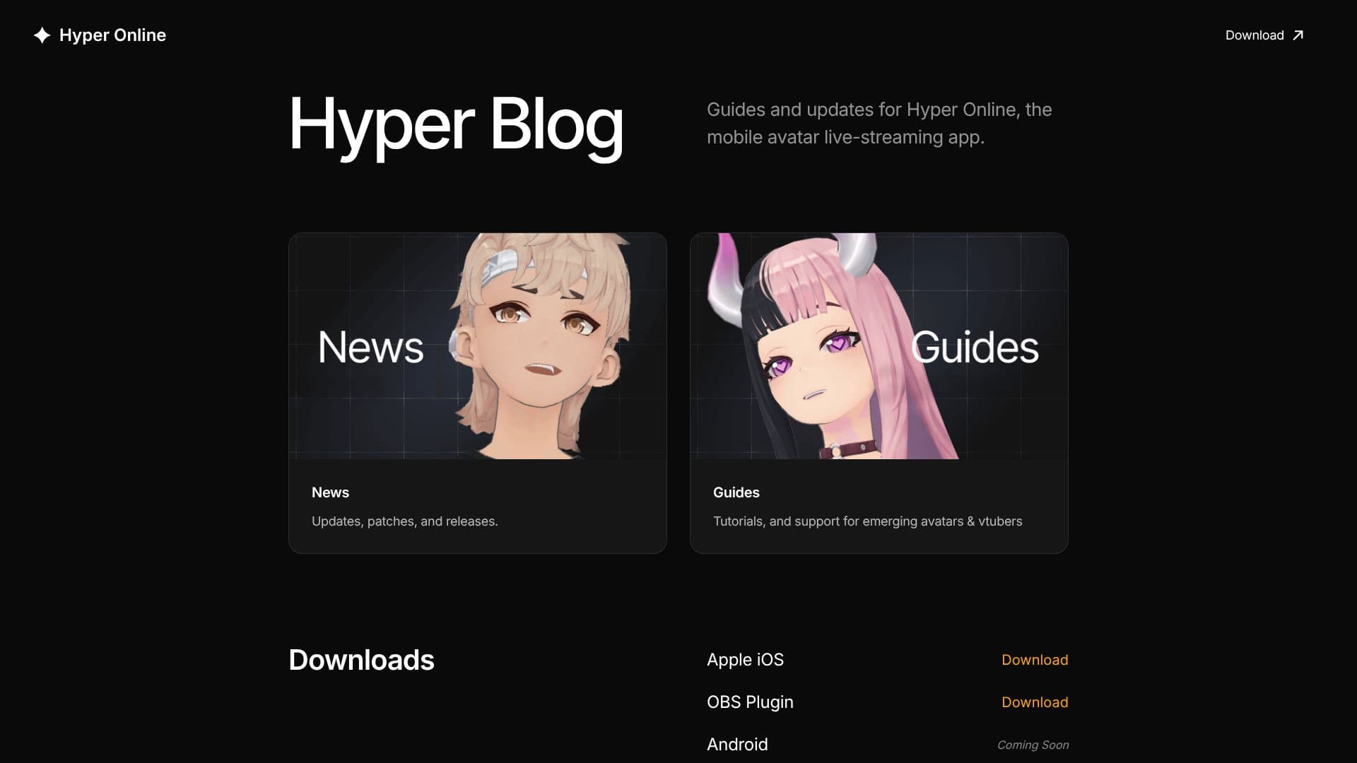Click the Downloads section heading
Screen dimensions: 1357x763
coord(361,660)
